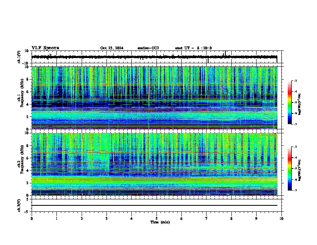
Task: Click the "-10" tick on ch.1(V) axis
Action: coord(26,63)
